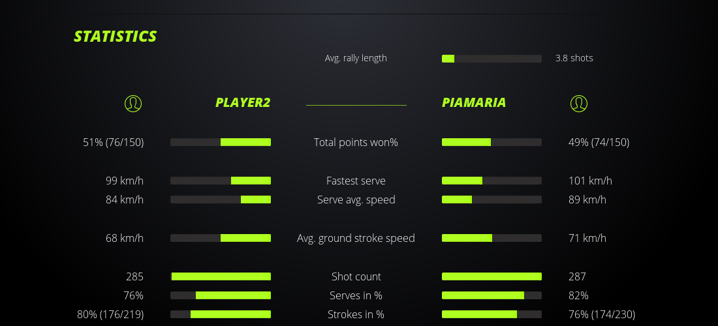Click the Avg. rally length progress bar
The height and width of the screenshot is (326, 718).
click(492, 59)
